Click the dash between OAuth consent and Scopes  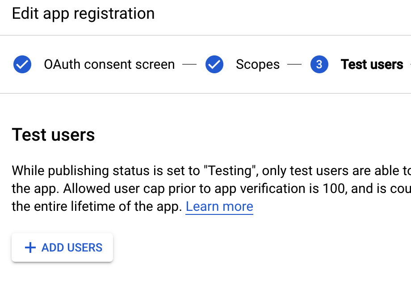(189, 65)
